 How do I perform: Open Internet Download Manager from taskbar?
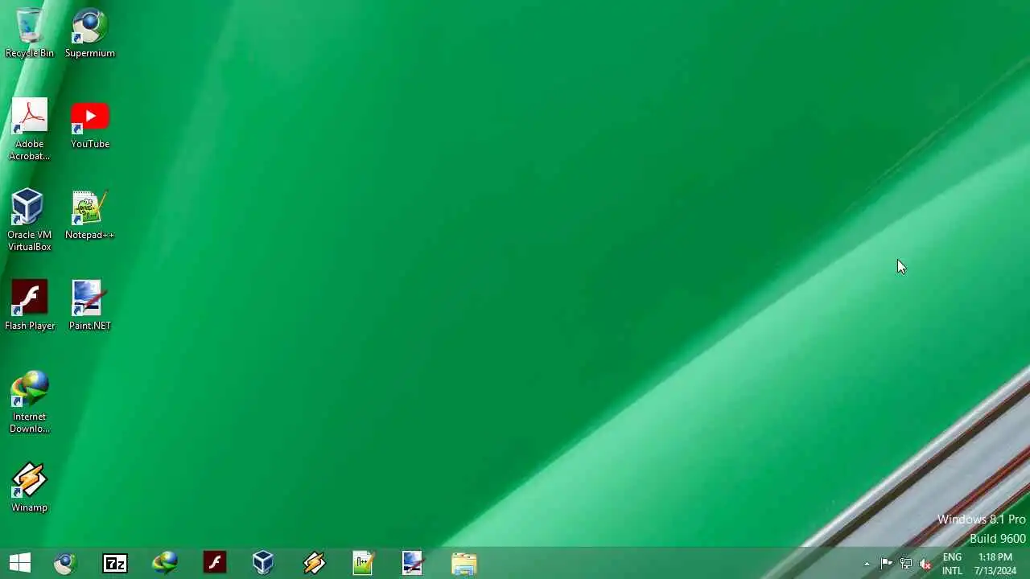(165, 563)
